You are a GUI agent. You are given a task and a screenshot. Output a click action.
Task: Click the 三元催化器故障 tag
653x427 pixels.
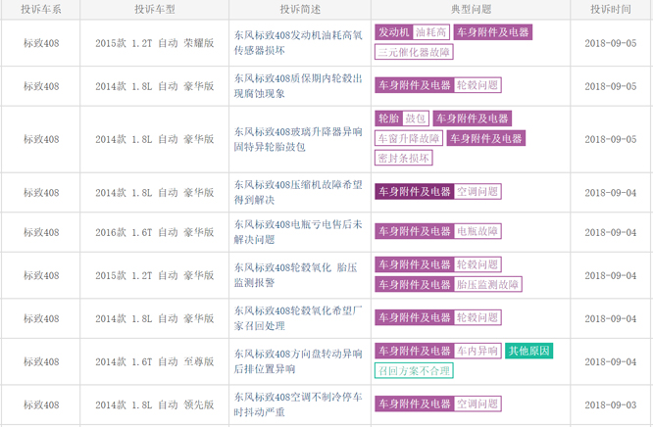tap(414, 52)
